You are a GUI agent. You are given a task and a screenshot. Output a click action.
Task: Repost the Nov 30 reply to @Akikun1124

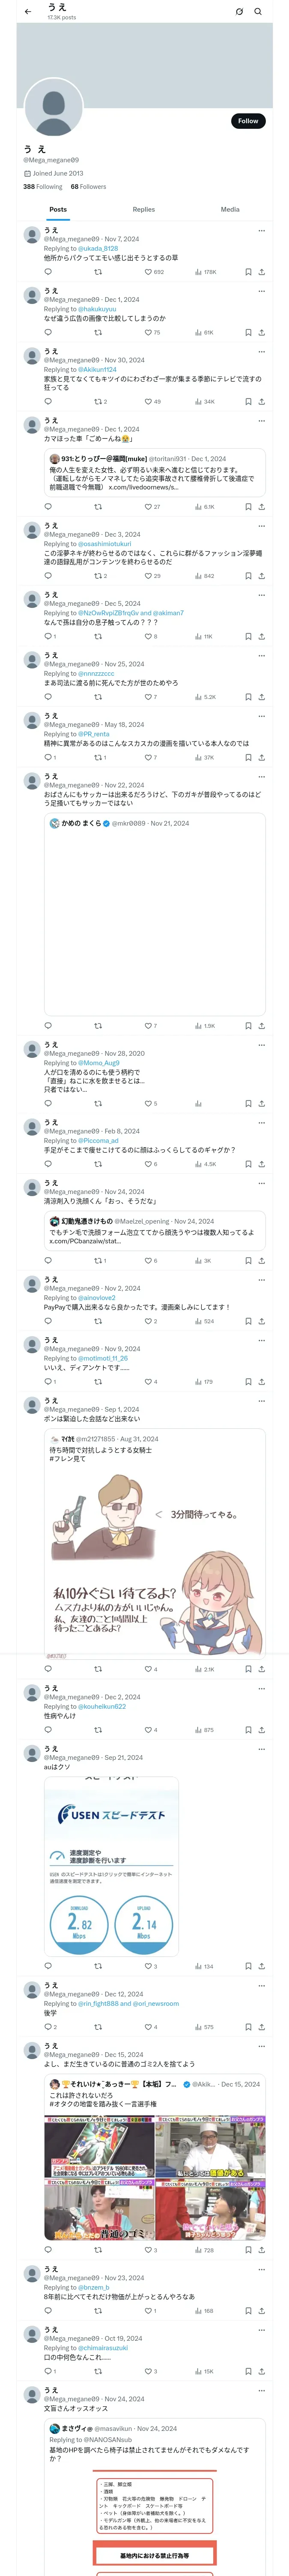click(98, 402)
